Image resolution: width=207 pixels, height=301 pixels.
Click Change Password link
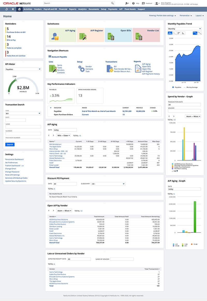point(12,172)
